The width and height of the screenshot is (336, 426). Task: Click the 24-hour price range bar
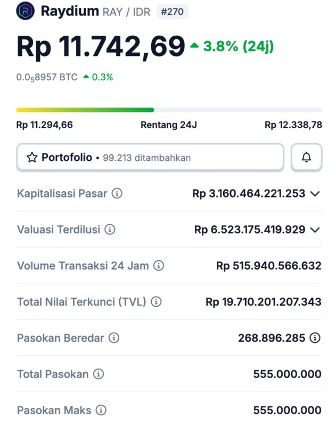(x=169, y=110)
